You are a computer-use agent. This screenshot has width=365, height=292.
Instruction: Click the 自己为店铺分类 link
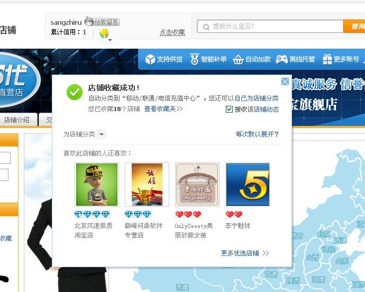256,98
